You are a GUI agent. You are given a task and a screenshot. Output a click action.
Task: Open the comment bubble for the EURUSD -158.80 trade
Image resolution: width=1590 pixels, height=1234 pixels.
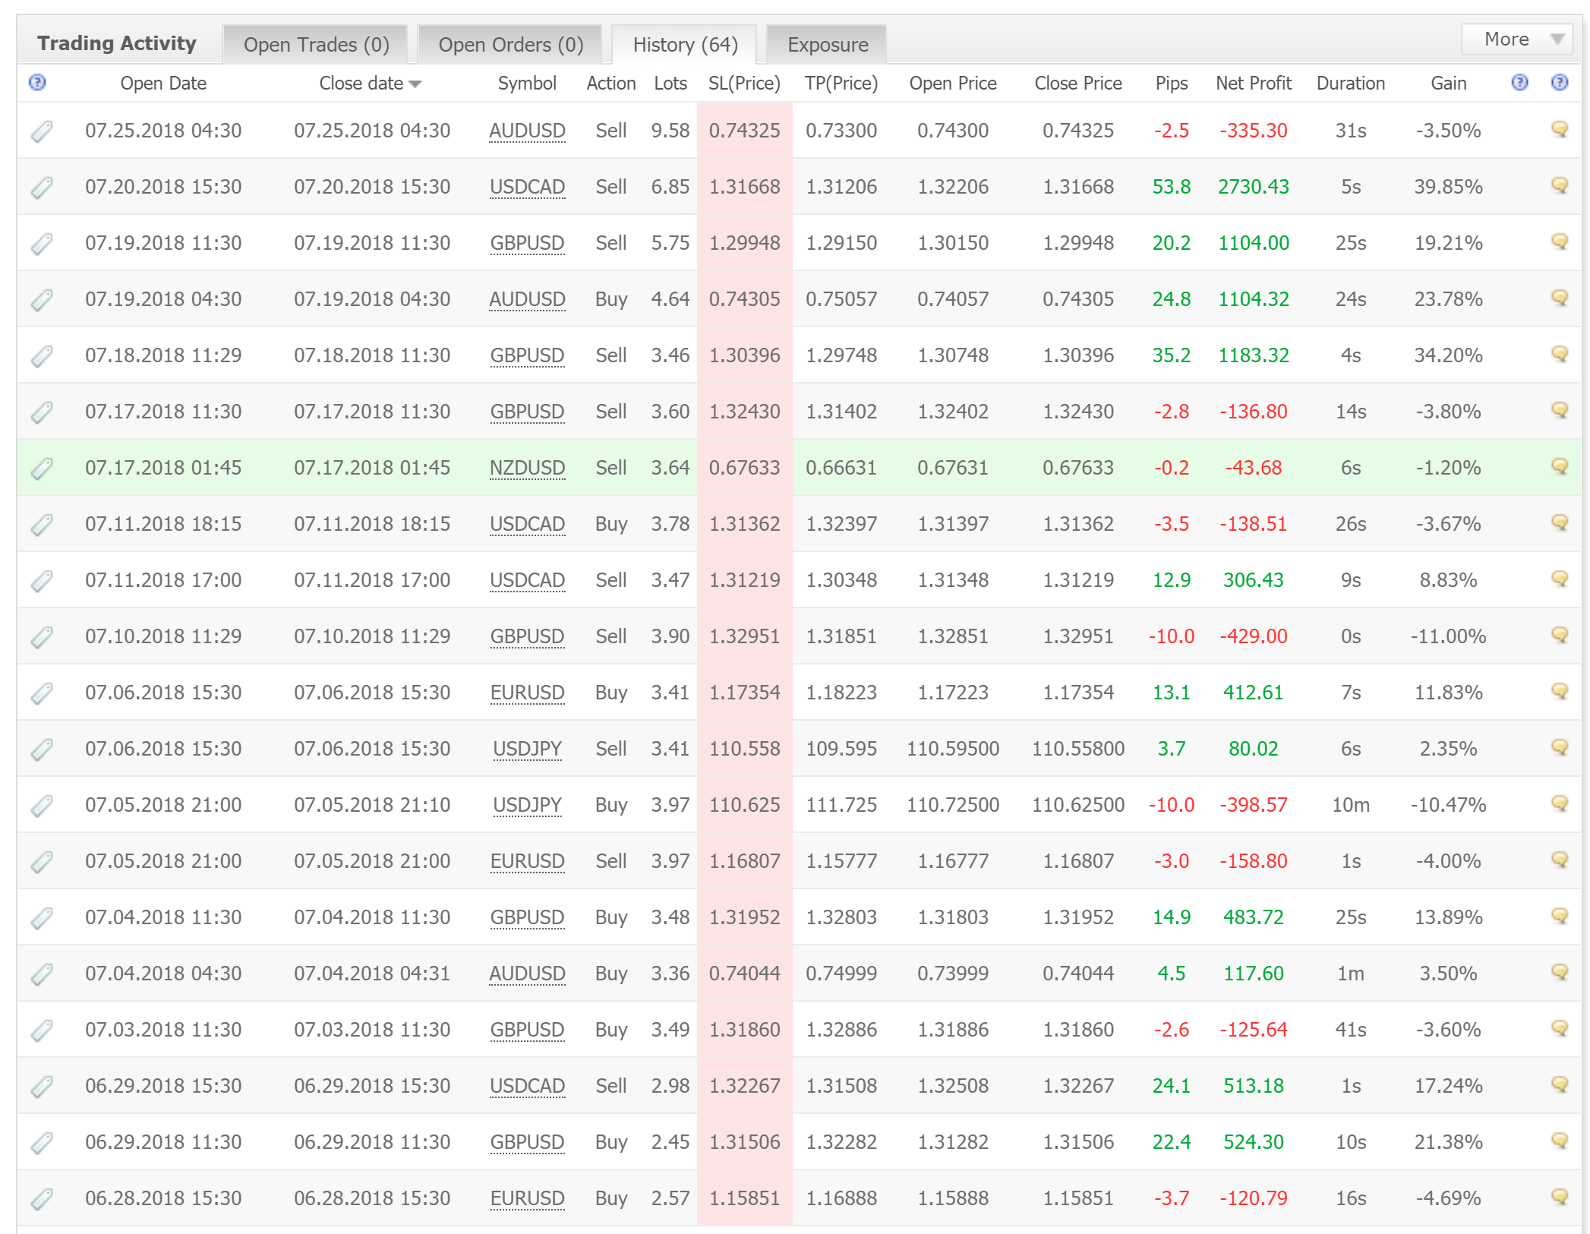tap(1560, 860)
